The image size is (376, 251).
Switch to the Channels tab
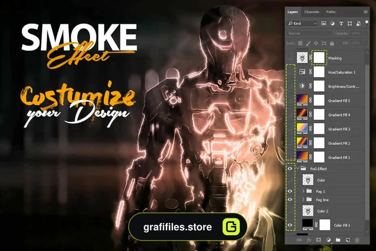312,12
